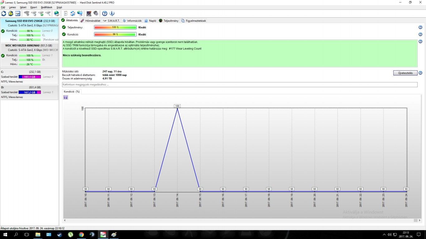
Task: Click the help icon next to Teljesítmény bar
Action: point(420,27)
